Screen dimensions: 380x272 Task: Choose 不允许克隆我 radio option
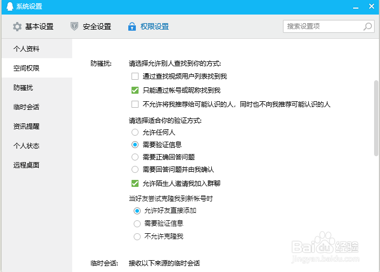[x=137, y=236]
